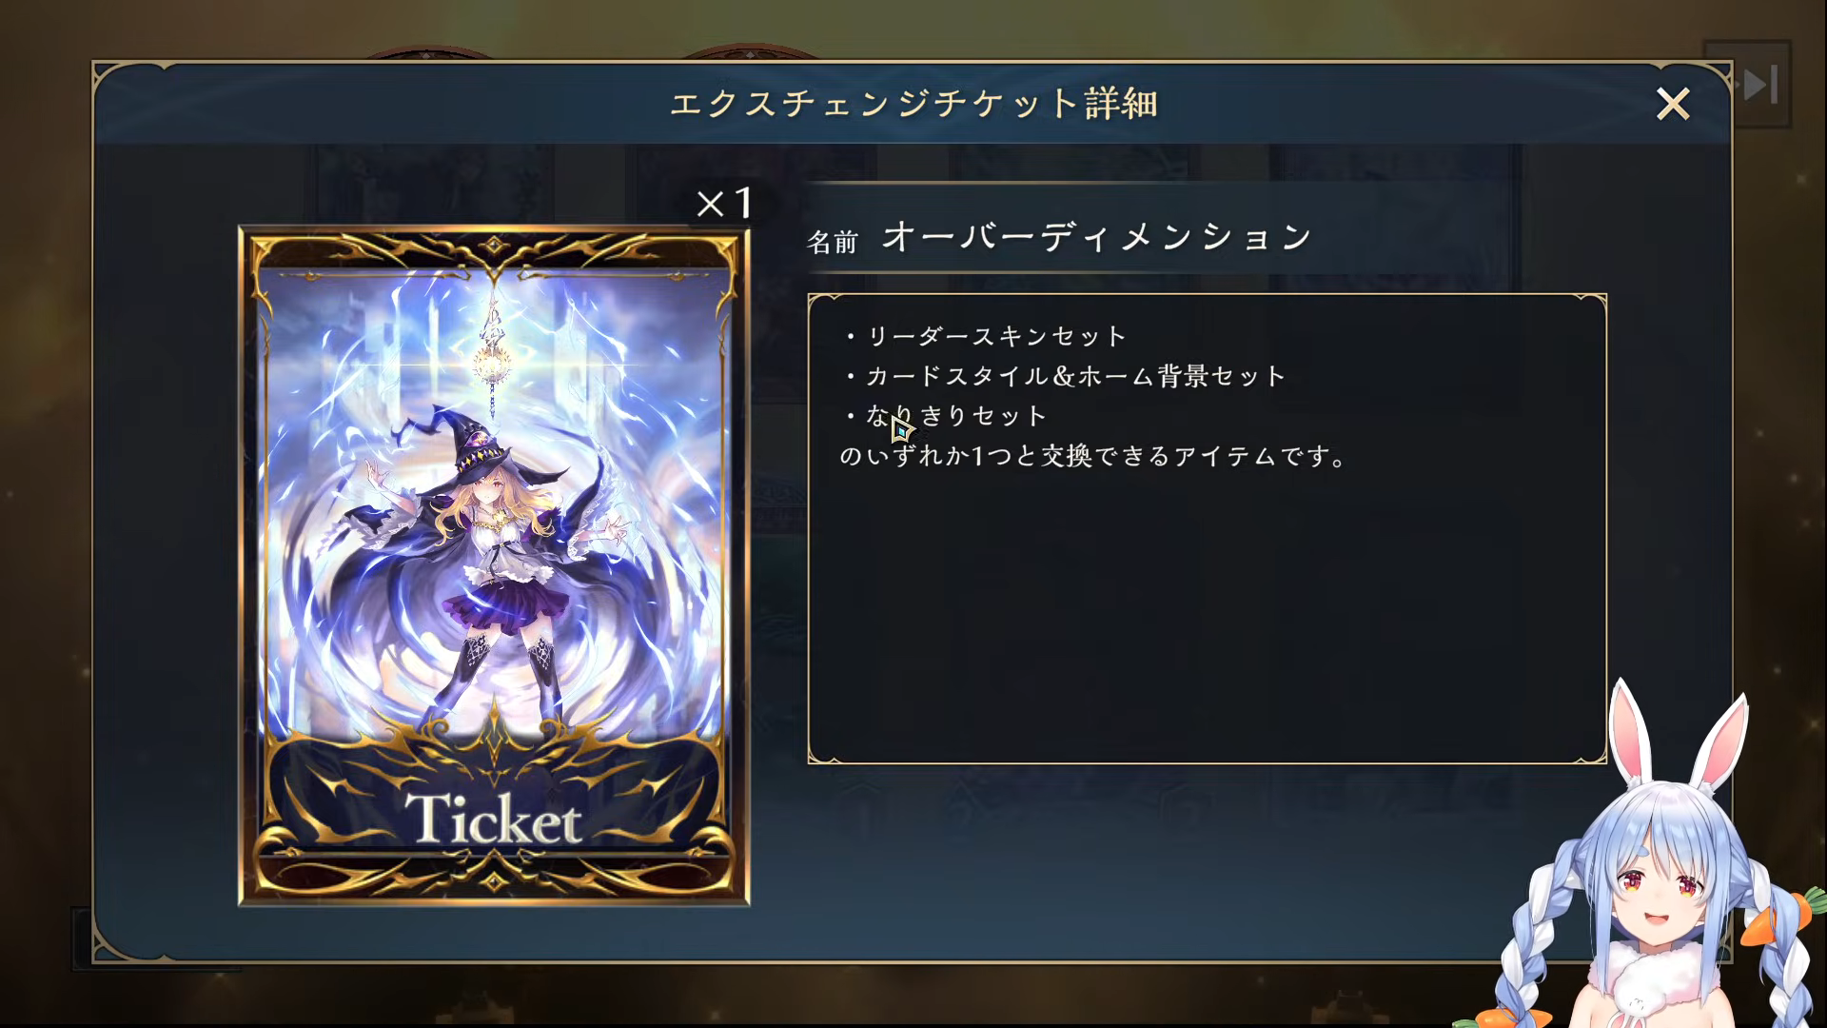Click the skip-forward icon behind the dialog
This screenshot has height=1028, width=1827.
tap(1758, 85)
